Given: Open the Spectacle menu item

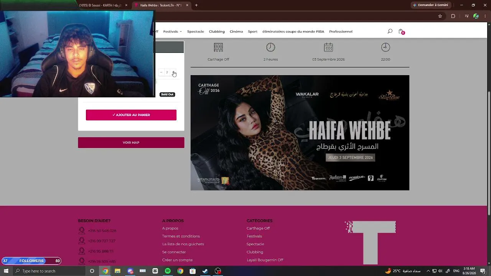Looking at the screenshot, I should tap(196, 31).
